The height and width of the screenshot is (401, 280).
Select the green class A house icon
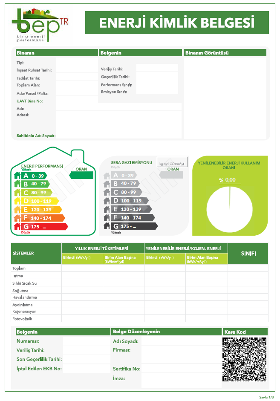(17, 176)
